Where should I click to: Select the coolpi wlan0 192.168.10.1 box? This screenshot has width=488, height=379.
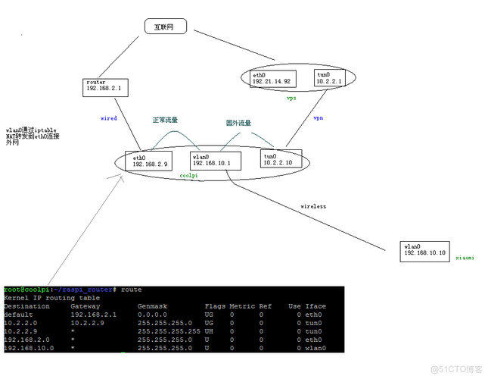[x=215, y=160]
